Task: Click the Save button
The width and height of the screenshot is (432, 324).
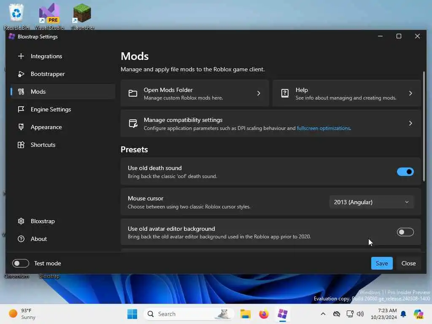Action: 381,263
